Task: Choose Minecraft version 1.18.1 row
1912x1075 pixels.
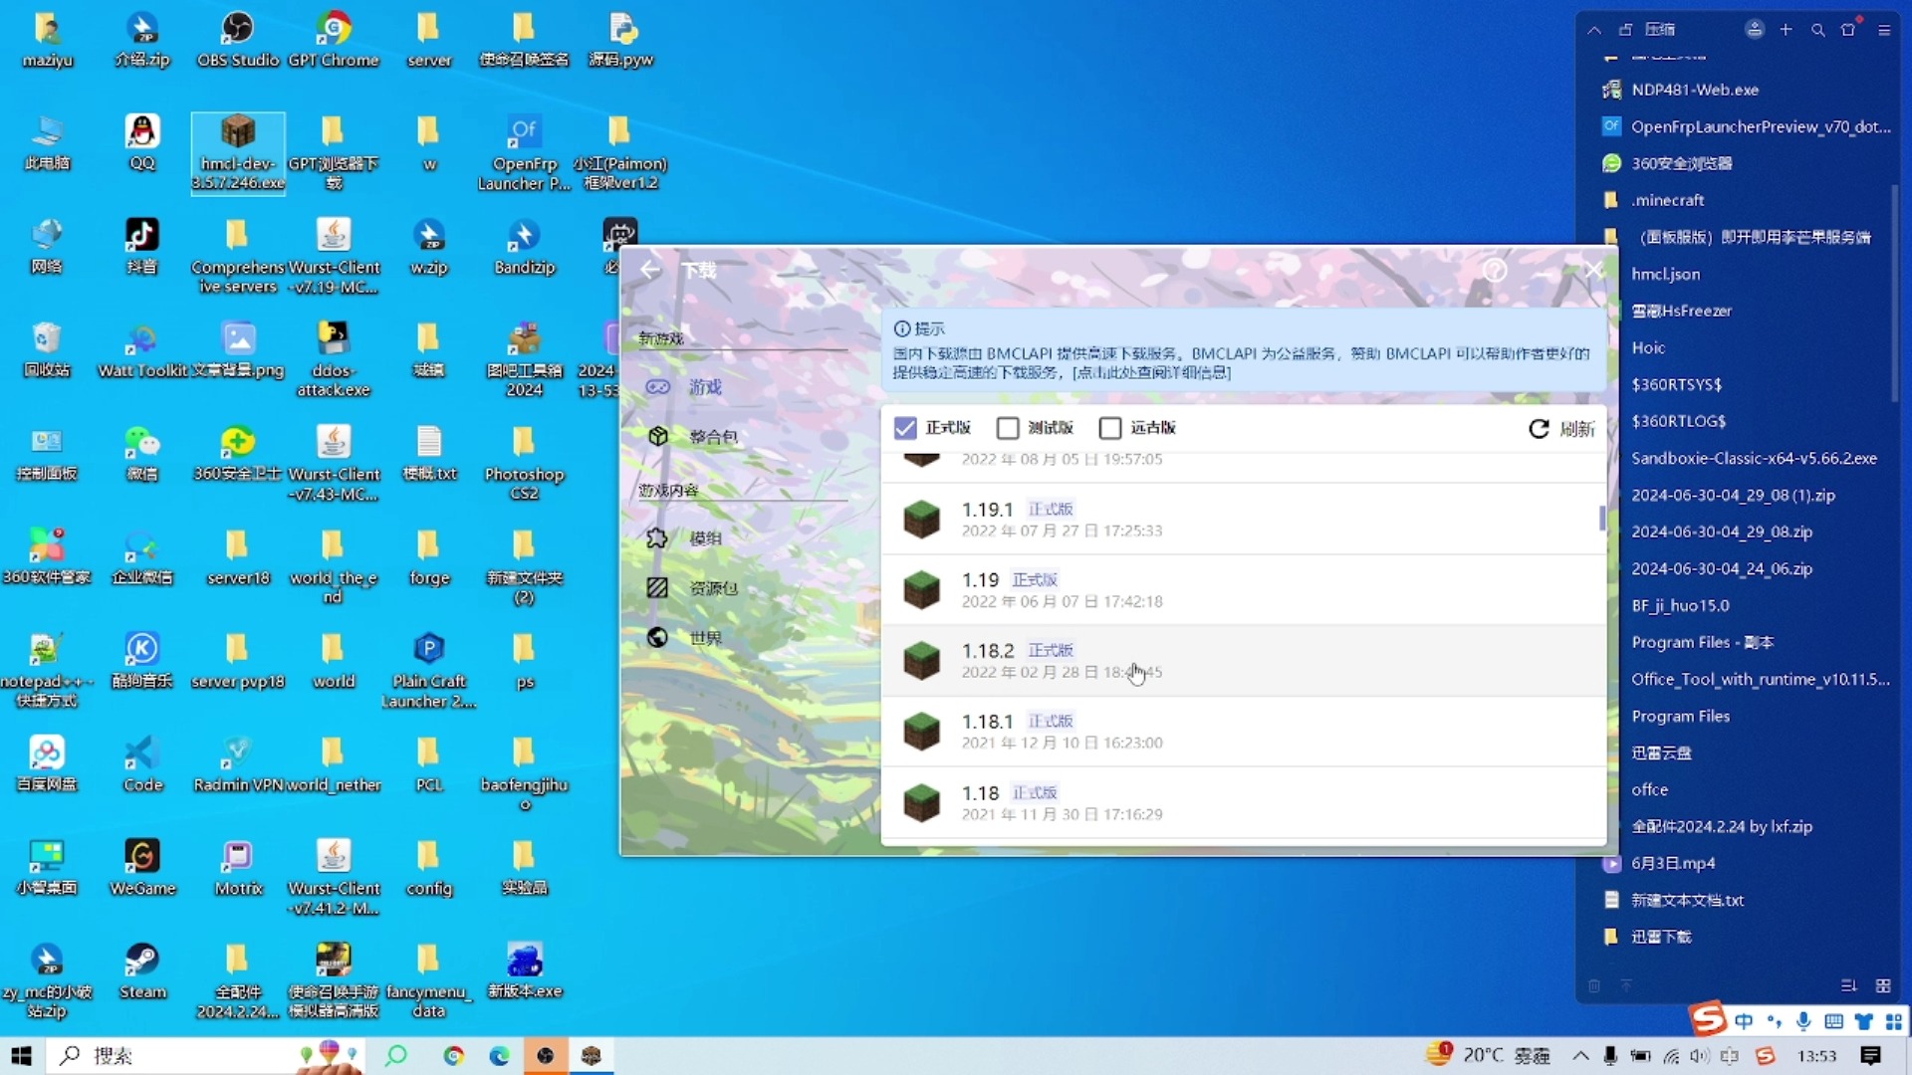Action: click(1243, 732)
